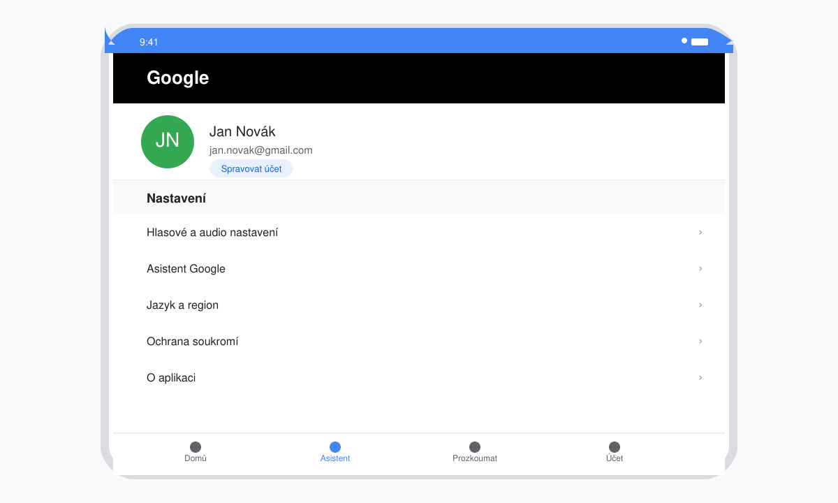Image resolution: width=838 pixels, height=503 pixels.
Task: Expand chevron for Hlasové a audio nastavení
Action: 700,232
